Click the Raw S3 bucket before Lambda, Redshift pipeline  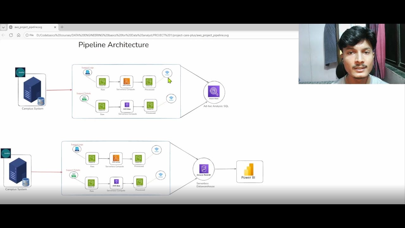(x=92, y=158)
